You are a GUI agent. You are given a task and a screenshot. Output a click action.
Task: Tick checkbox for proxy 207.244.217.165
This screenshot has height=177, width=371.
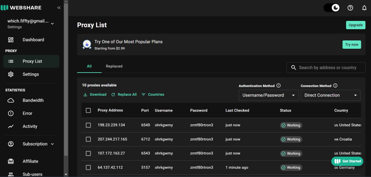[x=88, y=139]
